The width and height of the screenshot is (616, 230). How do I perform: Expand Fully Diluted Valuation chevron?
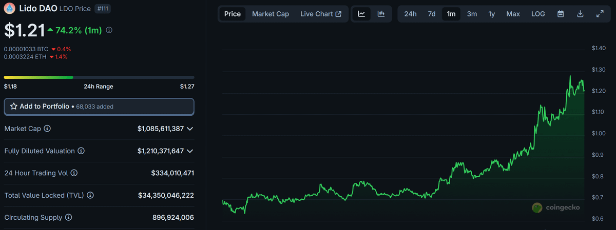pyautogui.click(x=190, y=151)
